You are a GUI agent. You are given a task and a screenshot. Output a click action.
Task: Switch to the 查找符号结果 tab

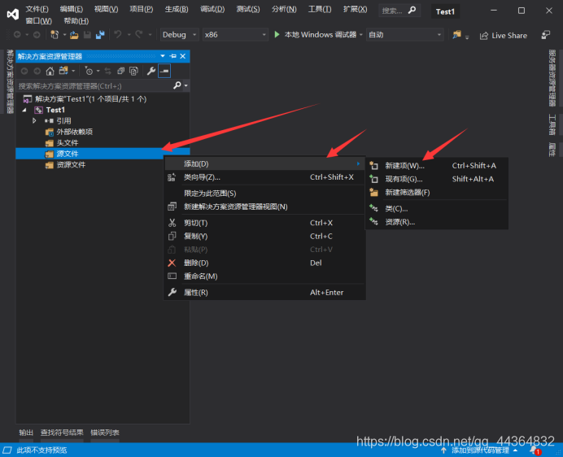(x=62, y=433)
